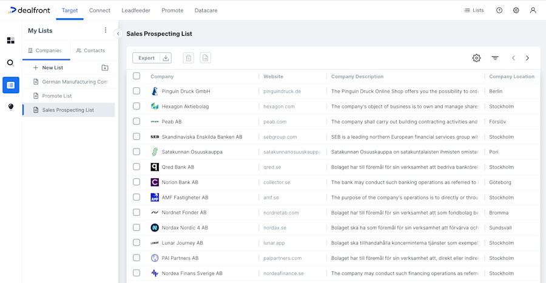Viewport: 546px width, 283px height.
Task: Check the Satakunnan Osuuskauppa row checkbox
Action: tap(136, 151)
